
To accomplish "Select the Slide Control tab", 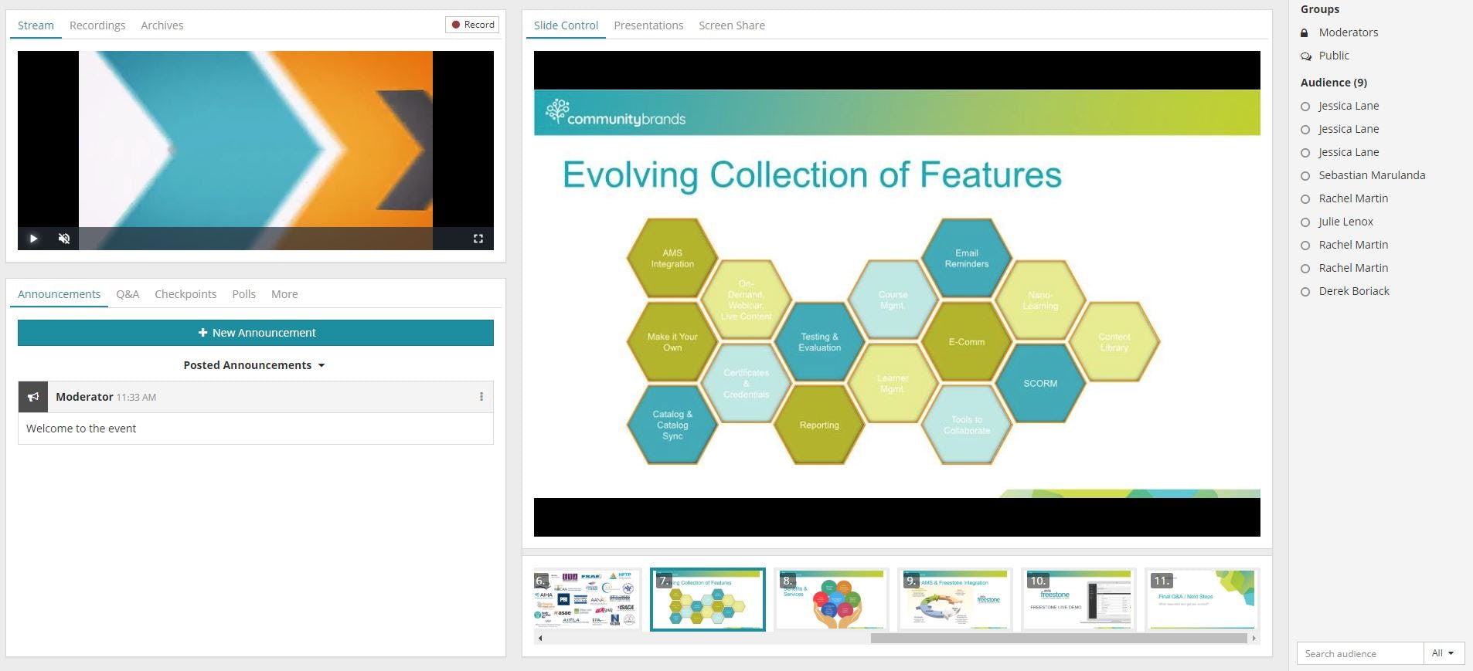I will pyautogui.click(x=566, y=25).
